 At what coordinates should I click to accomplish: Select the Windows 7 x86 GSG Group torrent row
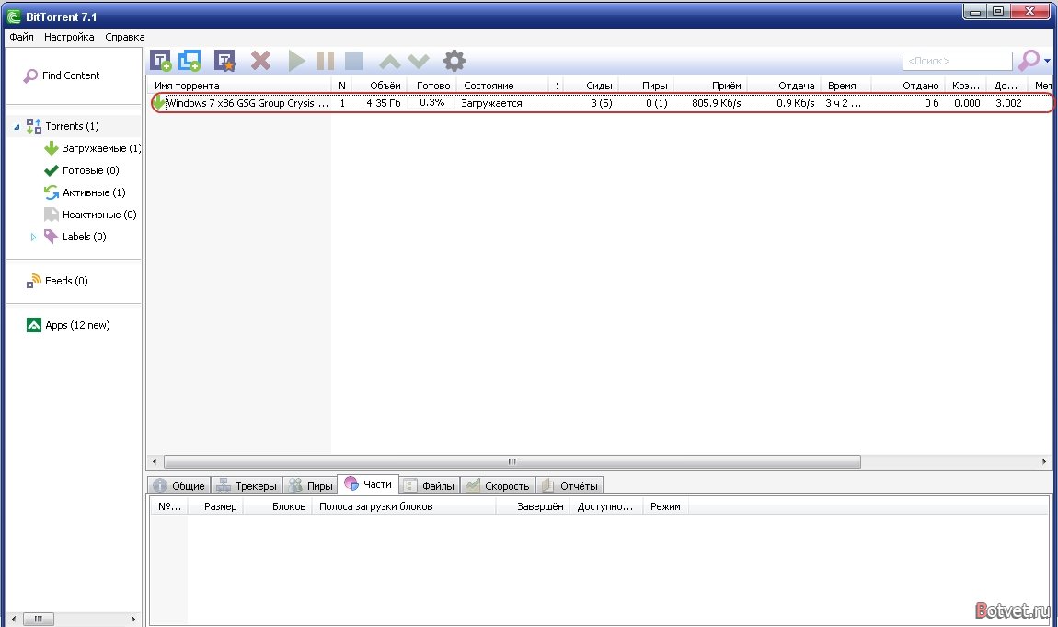click(601, 103)
